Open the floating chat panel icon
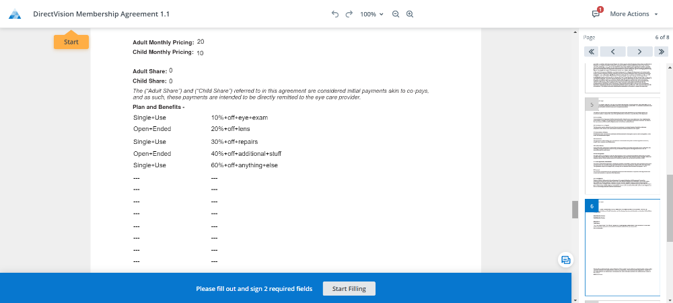The image size is (673, 303). (565, 260)
